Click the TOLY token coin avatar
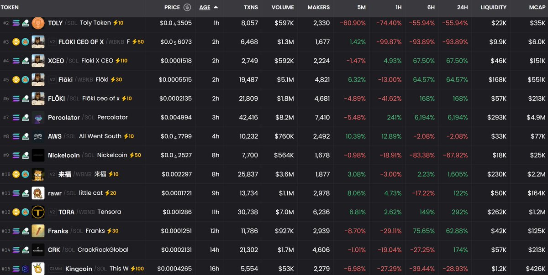 pyautogui.click(x=38, y=23)
